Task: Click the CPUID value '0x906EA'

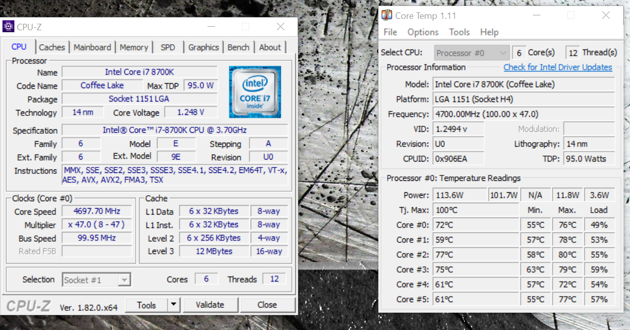Action: coord(459,159)
